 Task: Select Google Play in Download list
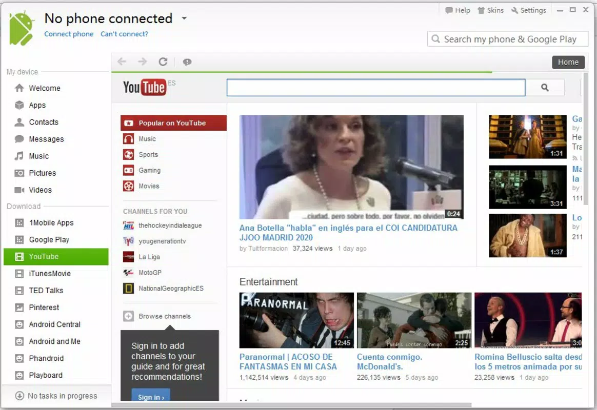pyautogui.click(x=56, y=240)
